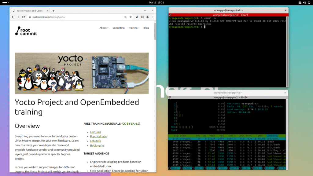
Task: Click the Chrome profile avatar icon
Action: [x=147, y=17]
